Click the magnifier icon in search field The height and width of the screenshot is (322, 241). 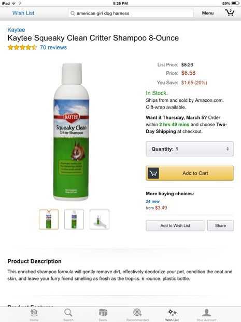pos(73,14)
